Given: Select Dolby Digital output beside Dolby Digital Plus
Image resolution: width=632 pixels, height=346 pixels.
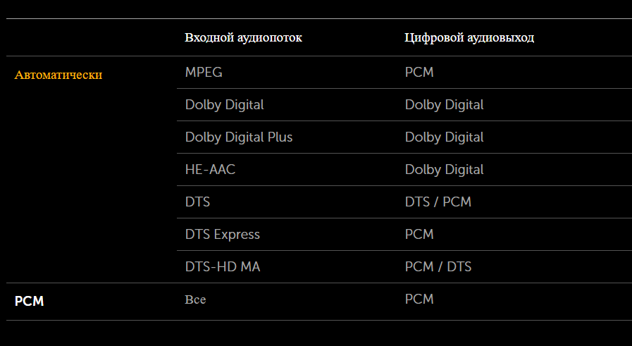Looking at the screenshot, I should pos(444,137).
